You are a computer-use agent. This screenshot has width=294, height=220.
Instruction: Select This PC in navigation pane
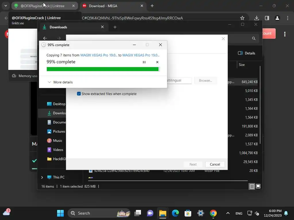click(56, 177)
